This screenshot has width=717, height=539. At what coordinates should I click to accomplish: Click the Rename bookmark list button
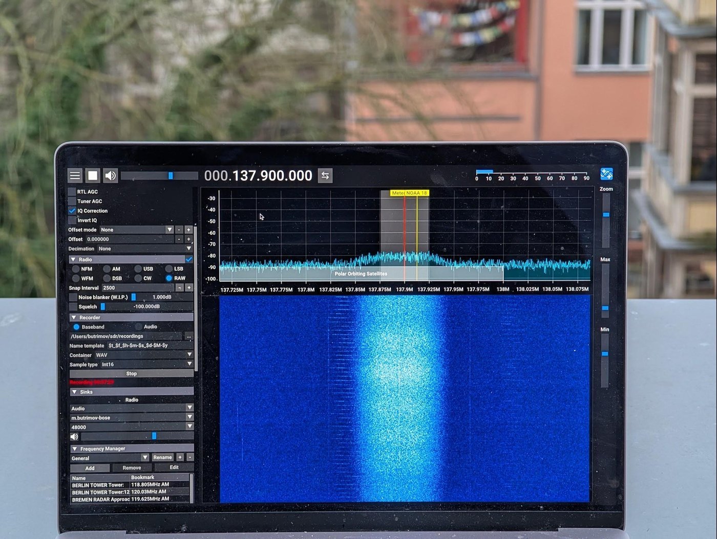point(162,457)
